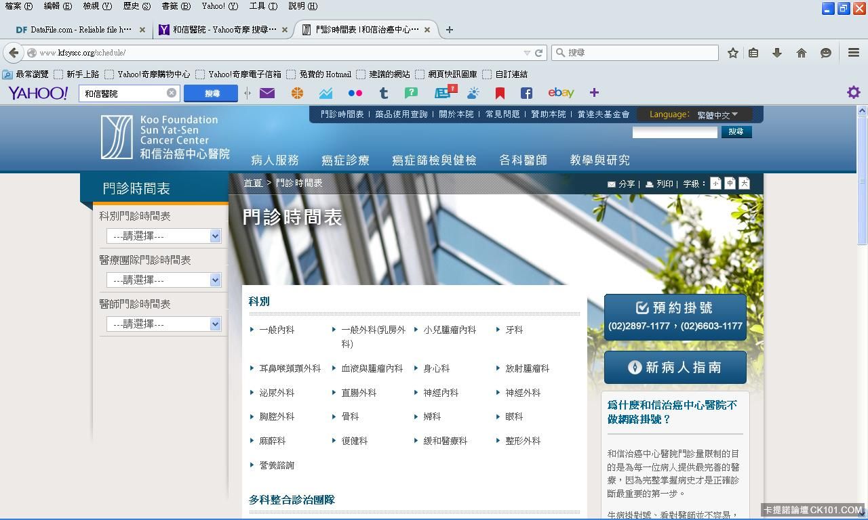
Task: Open the 編輯 (E) menu
Action: (x=58, y=6)
